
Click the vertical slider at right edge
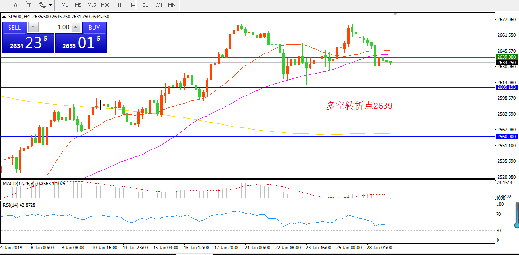(517, 214)
